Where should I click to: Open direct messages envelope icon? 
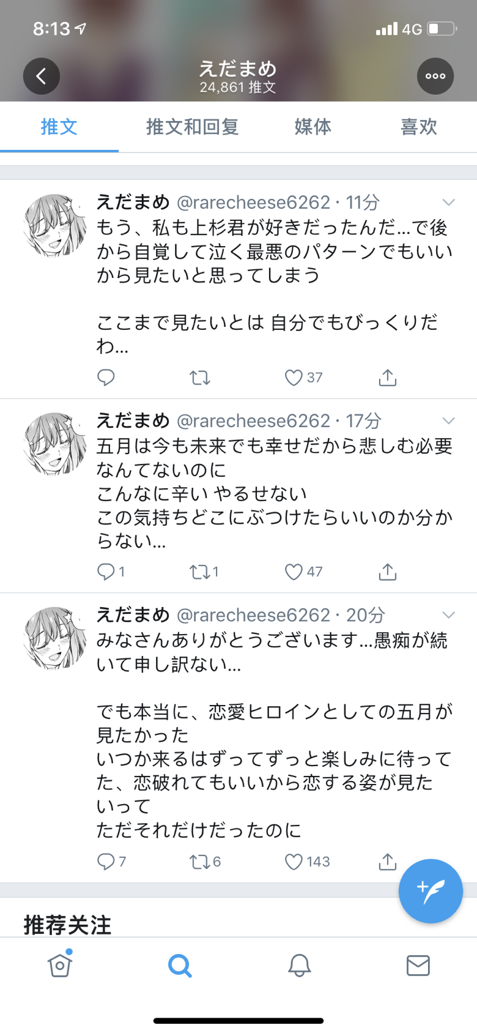418,966
